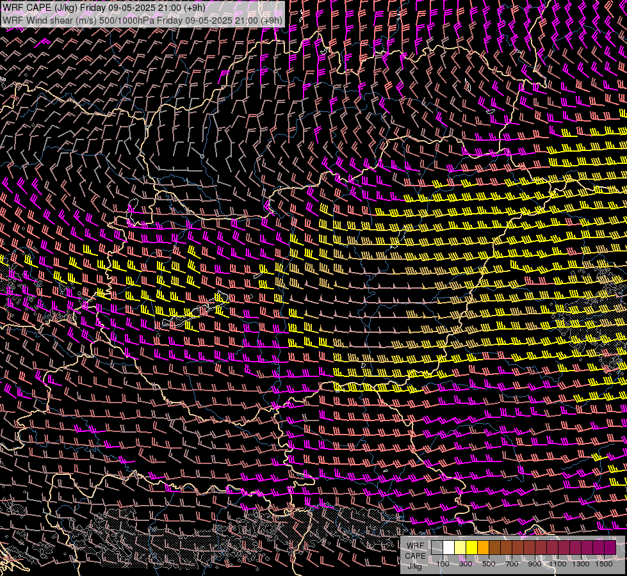This screenshot has width=627, height=576.
Task: Click the 500 legend value
Action: click(x=489, y=564)
